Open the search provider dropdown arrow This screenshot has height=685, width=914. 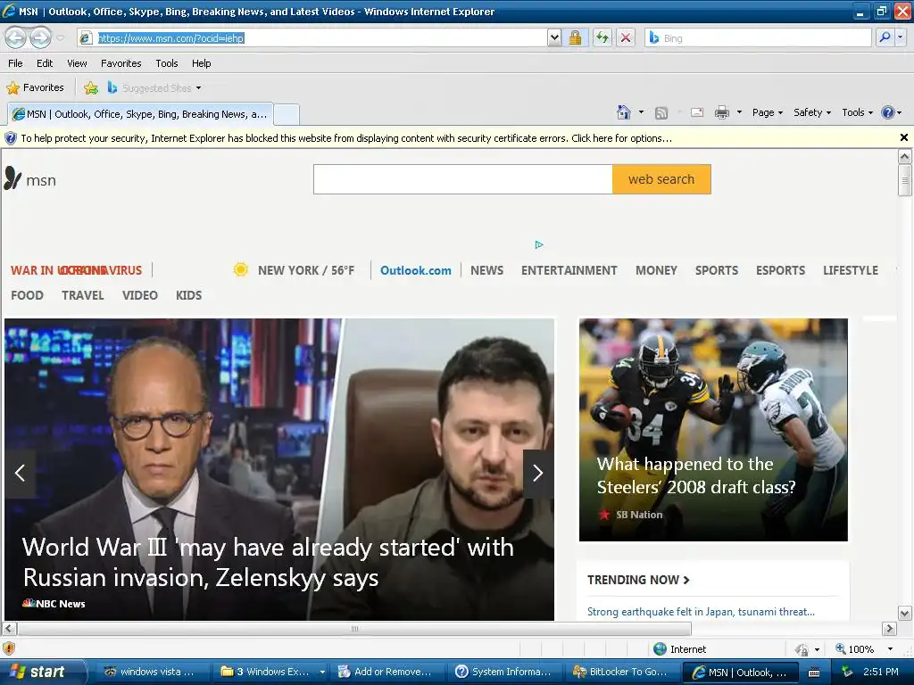(901, 37)
